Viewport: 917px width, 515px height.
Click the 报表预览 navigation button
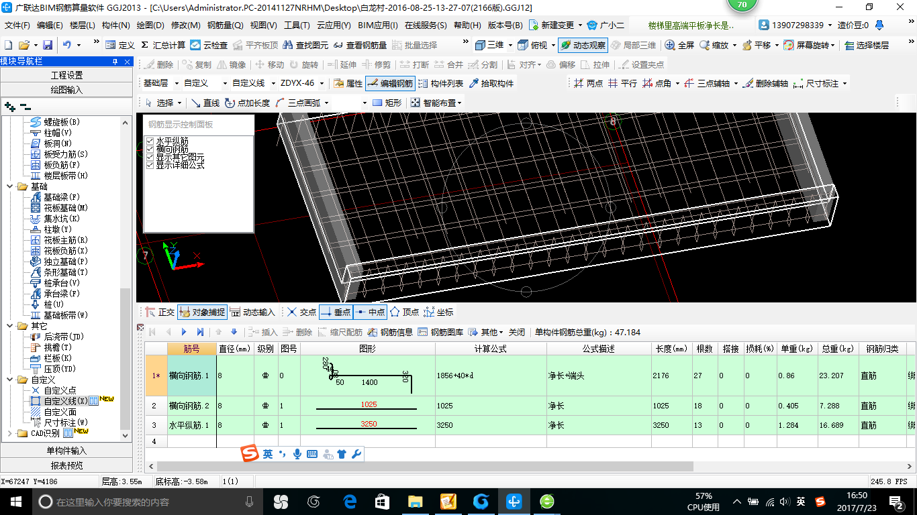coord(67,465)
